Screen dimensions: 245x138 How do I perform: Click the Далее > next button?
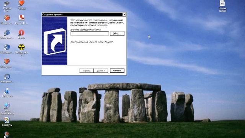[101, 71]
